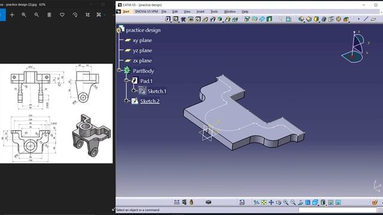Select the Edge Fillet tool
This screenshot has height=215, width=383.
pyautogui.click(x=301, y=19)
